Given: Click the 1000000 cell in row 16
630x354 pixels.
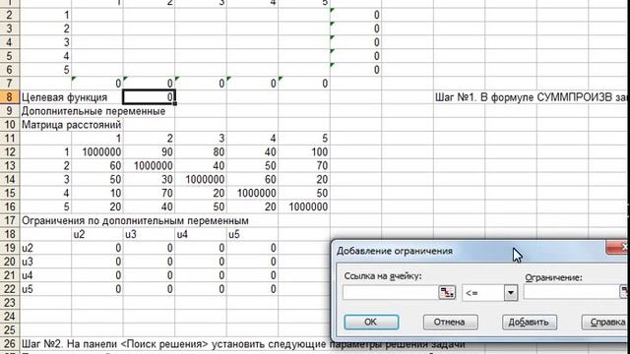Looking at the screenshot, I should [x=304, y=206].
